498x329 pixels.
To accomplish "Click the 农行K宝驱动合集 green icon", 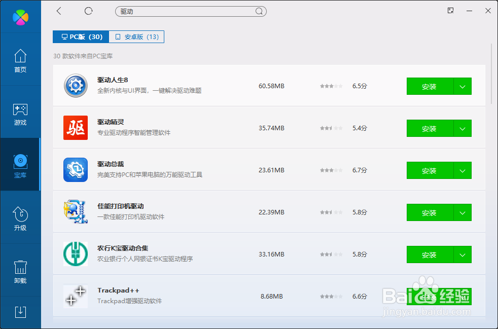I will [76, 254].
